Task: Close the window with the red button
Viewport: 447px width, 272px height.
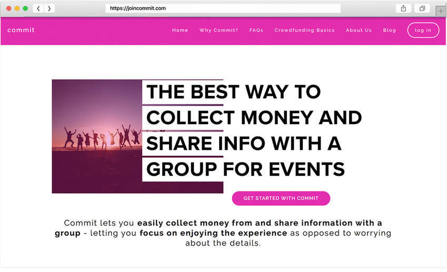Action: tap(8, 8)
